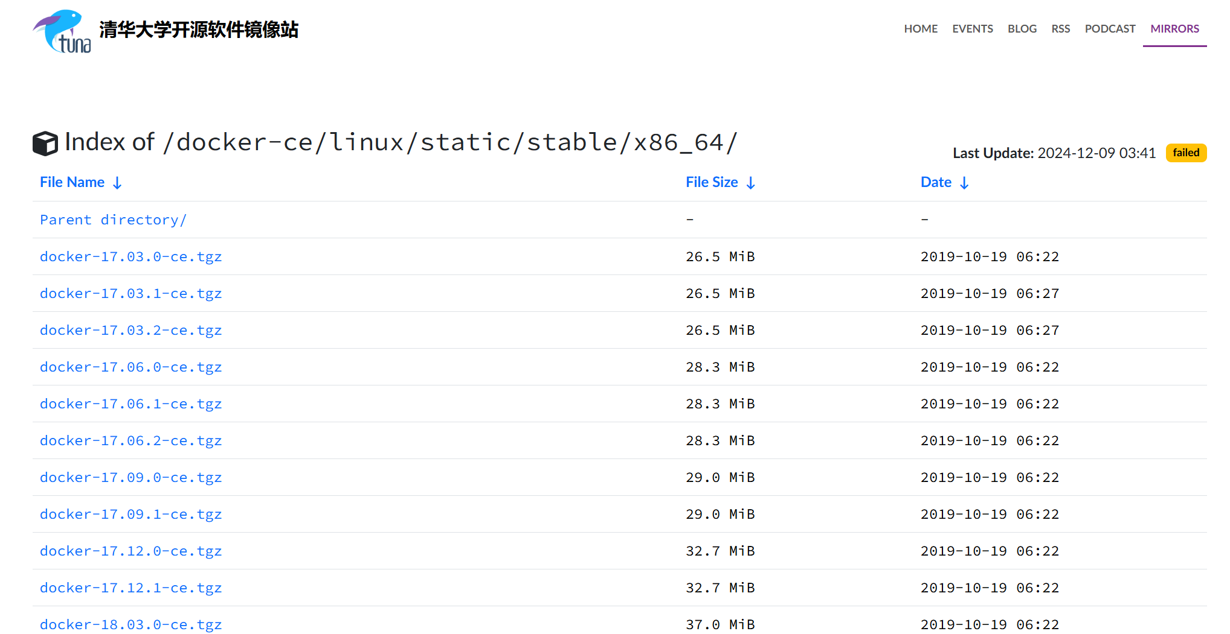Click the docker-18.03.0-ce.tgz file link
Screen dimensions: 1230x634
click(x=130, y=624)
